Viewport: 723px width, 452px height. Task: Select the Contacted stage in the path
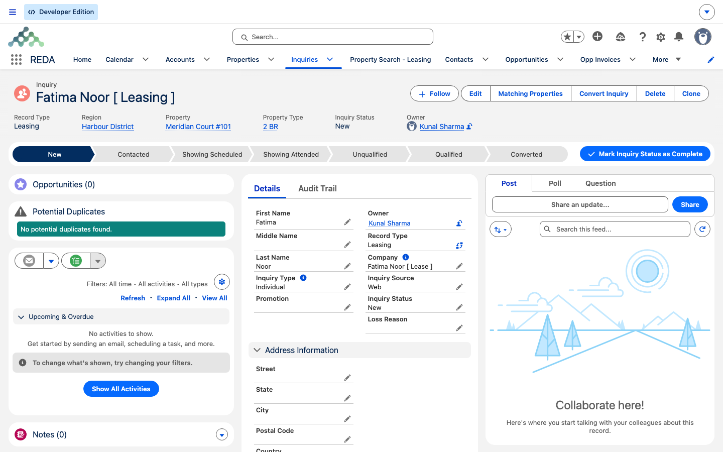pyautogui.click(x=134, y=154)
